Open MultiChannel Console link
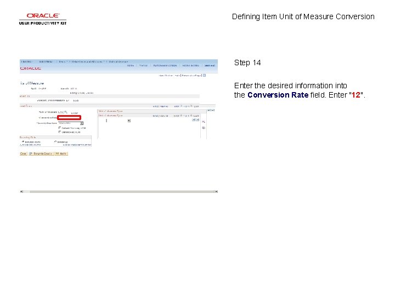Viewport: 395px width, 296px height. point(165,65)
